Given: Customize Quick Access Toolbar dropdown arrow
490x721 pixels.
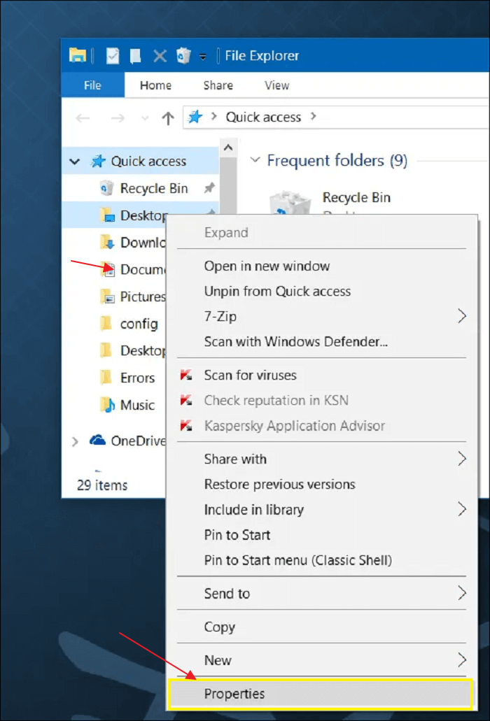Looking at the screenshot, I should pyautogui.click(x=203, y=56).
